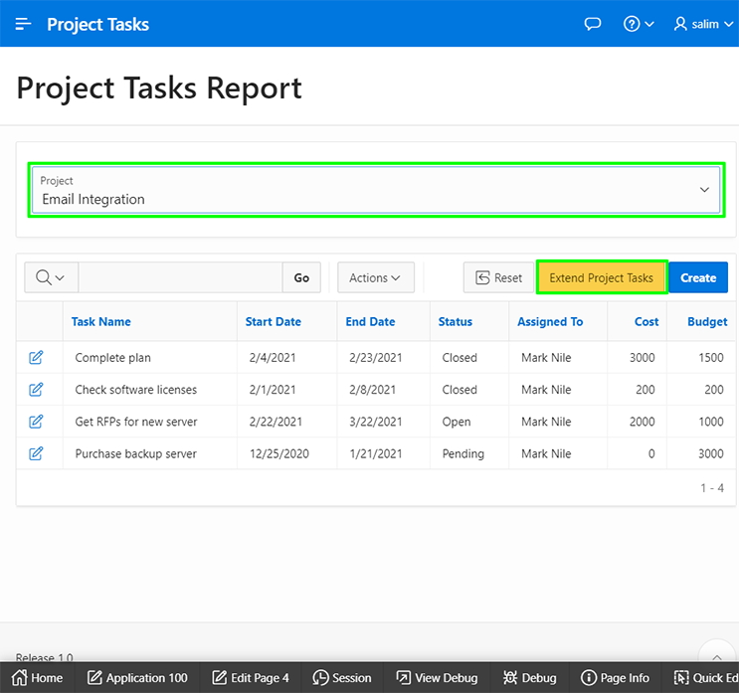The height and width of the screenshot is (693, 739).
Task: Open the hamburger navigation menu
Action: coord(24,24)
